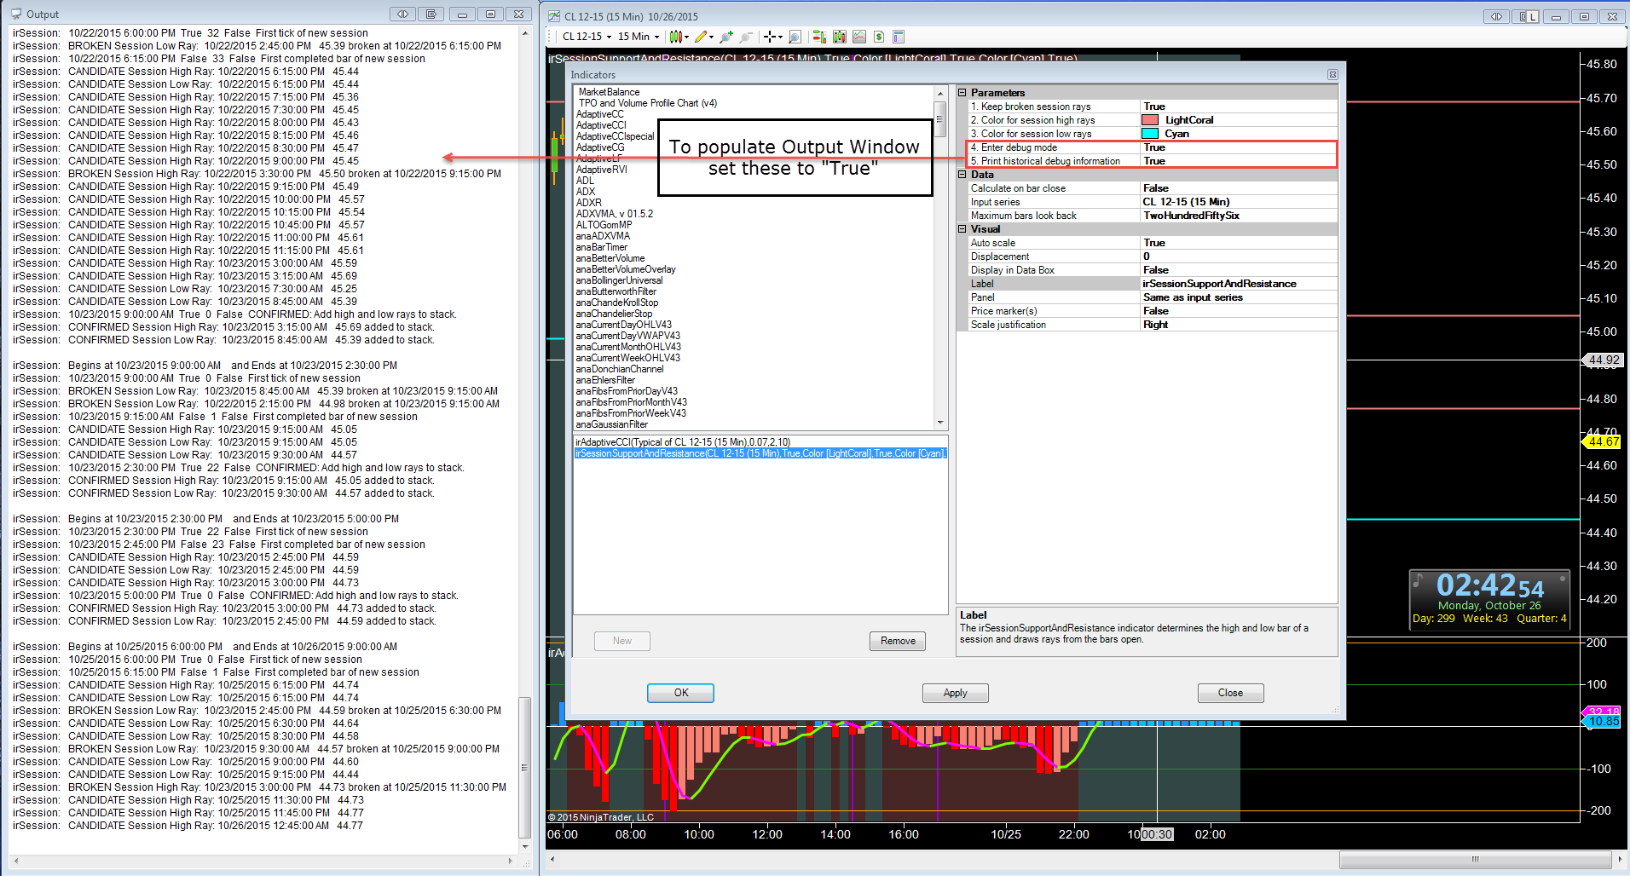Click the crosshair cursor icon
The height and width of the screenshot is (876, 1630).
(770, 37)
